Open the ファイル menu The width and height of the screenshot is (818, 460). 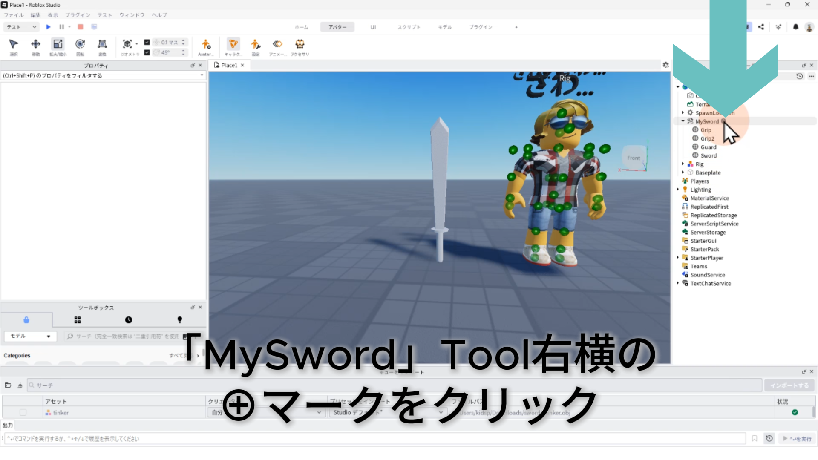click(x=14, y=15)
